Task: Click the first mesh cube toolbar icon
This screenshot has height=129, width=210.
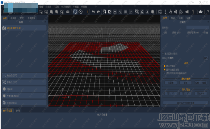Action: [x=51, y=12]
